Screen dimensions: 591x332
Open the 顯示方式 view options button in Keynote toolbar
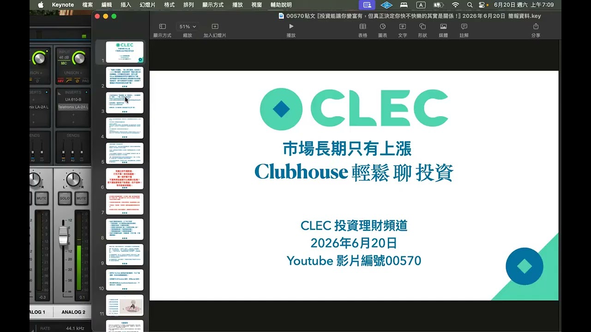163,27
